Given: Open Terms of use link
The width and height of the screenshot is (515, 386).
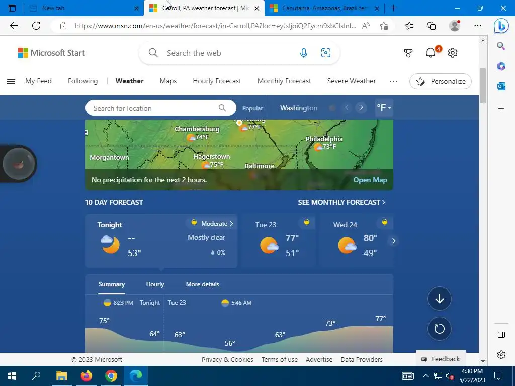Looking at the screenshot, I should click(280, 359).
